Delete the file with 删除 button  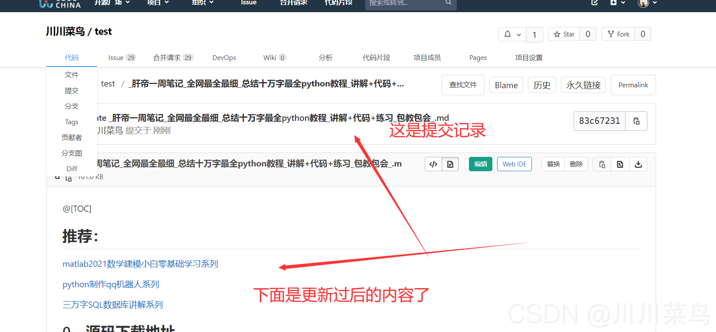pos(576,164)
